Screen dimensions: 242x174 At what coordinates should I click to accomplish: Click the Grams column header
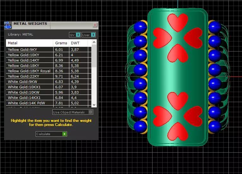(x=61, y=43)
